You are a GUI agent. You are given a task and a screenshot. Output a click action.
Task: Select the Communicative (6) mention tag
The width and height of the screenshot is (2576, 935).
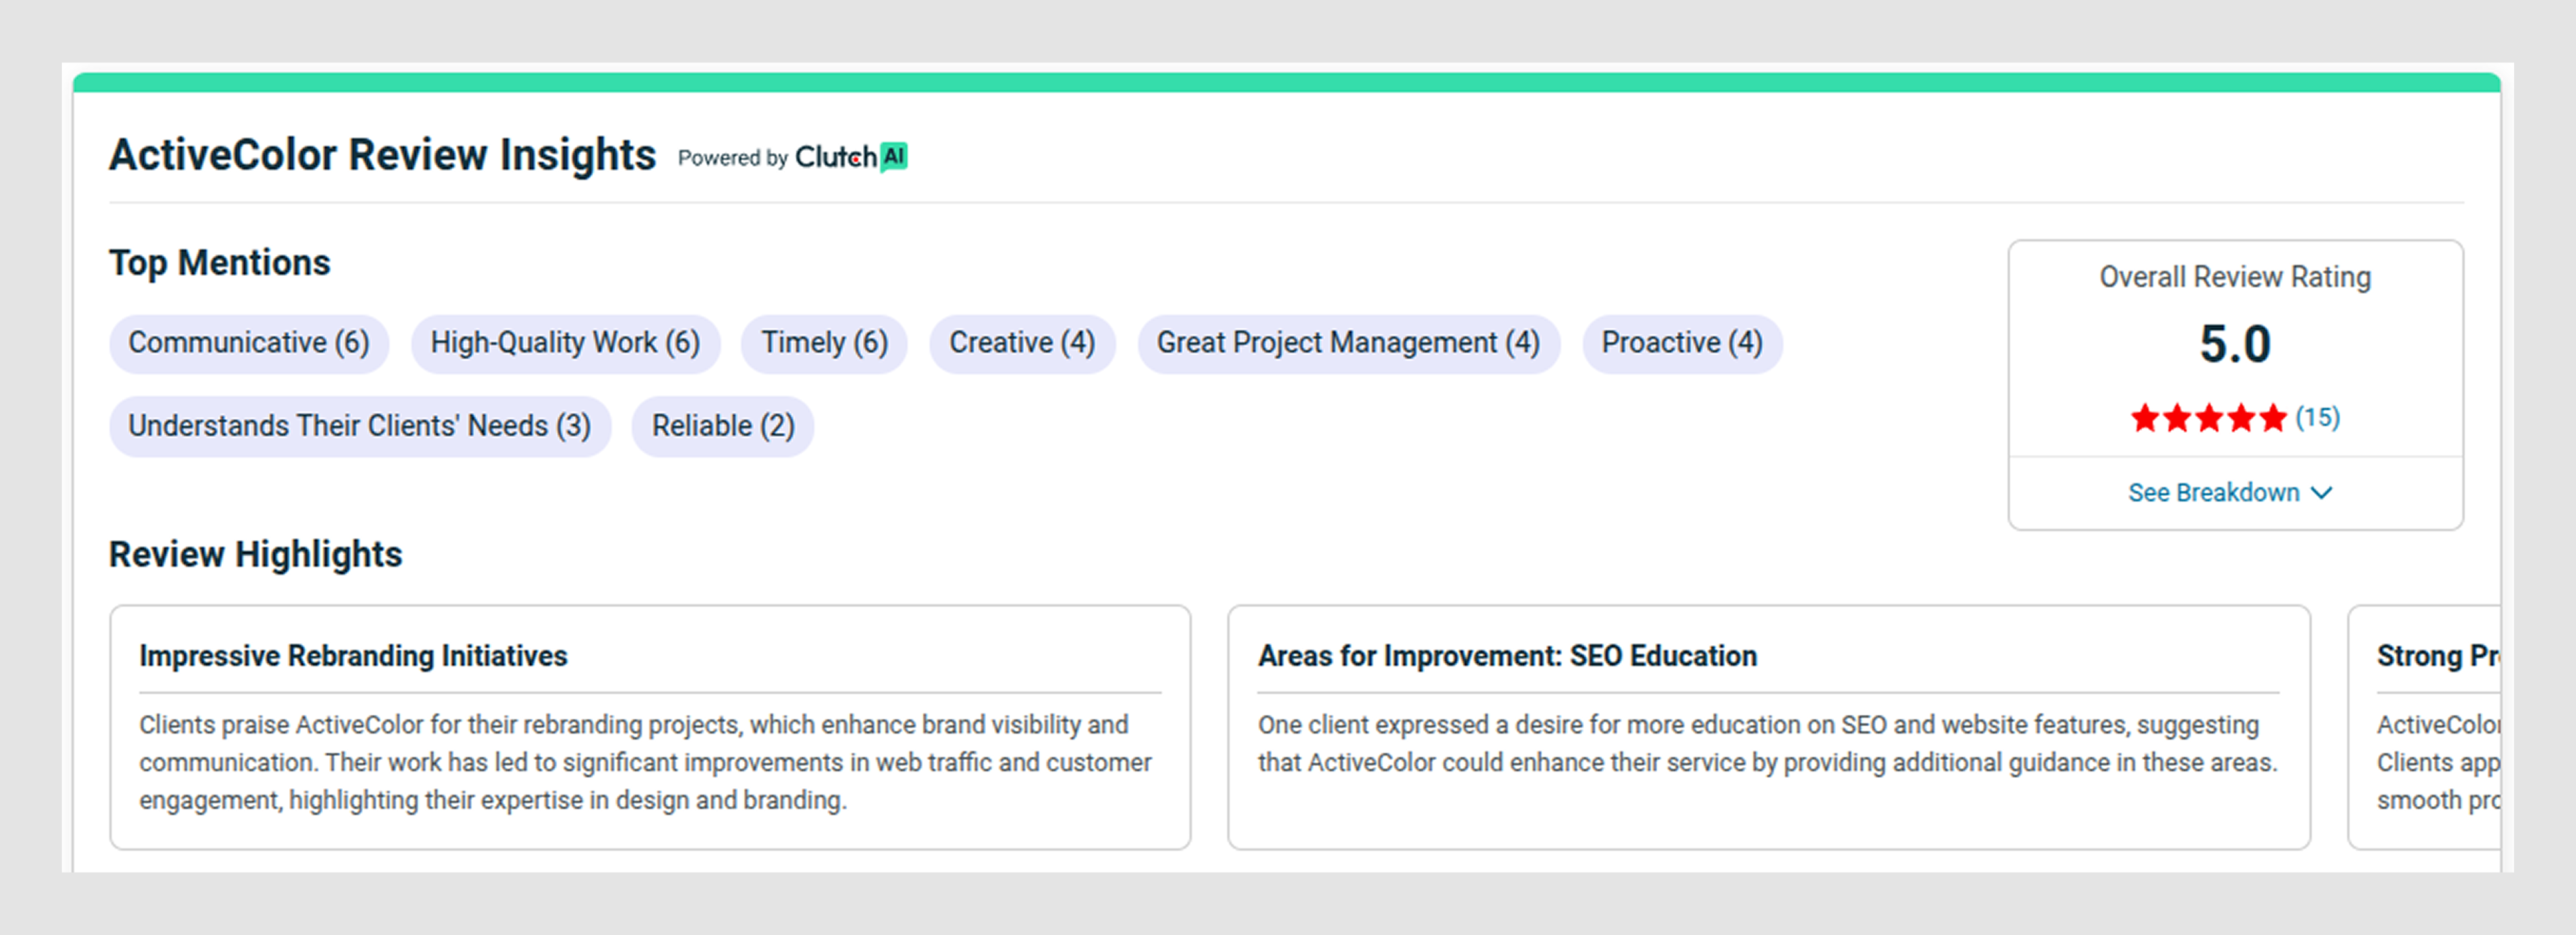point(249,344)
